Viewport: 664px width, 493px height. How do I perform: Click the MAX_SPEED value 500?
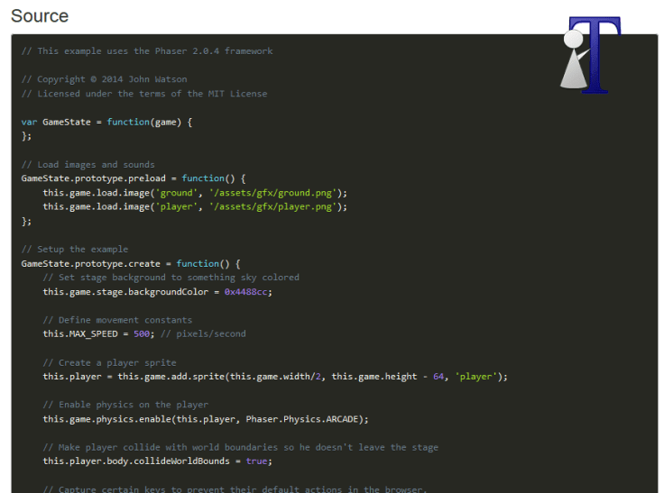tap(142, 333)
